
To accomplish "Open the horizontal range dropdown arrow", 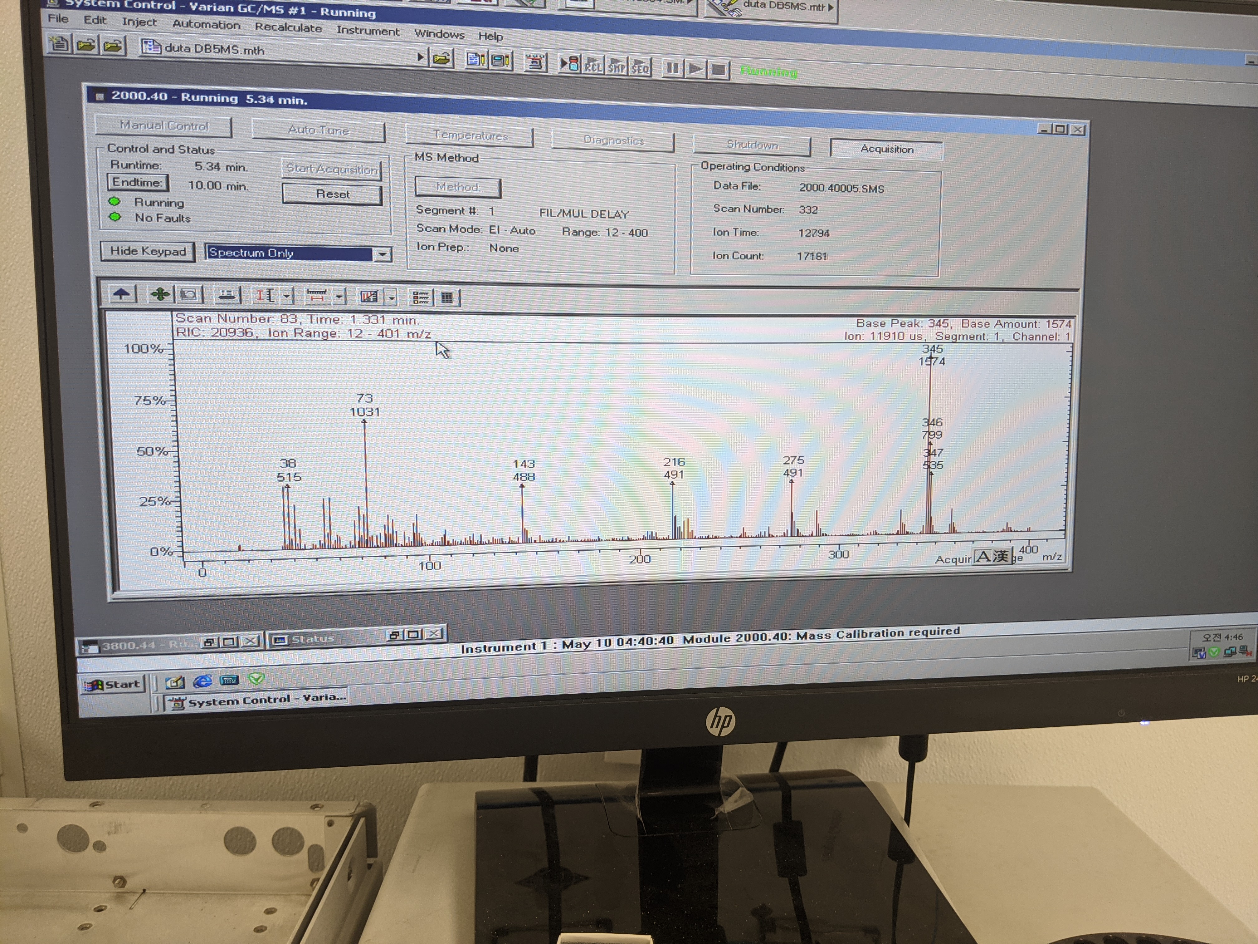I will pyautogui.click(x=339, y=297).
